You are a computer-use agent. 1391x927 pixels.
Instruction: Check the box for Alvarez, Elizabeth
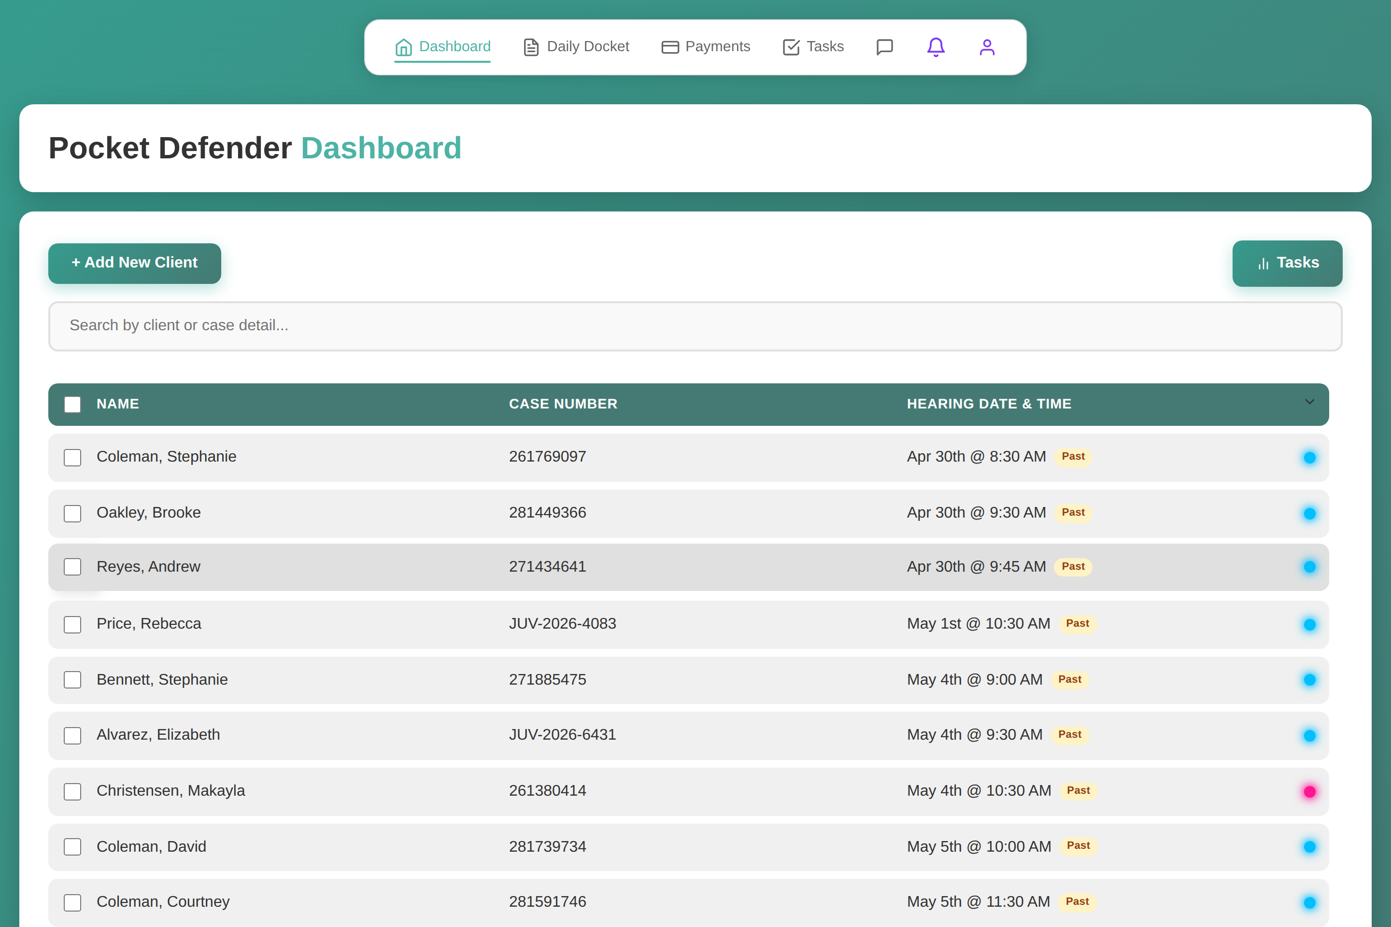[72, 735]
